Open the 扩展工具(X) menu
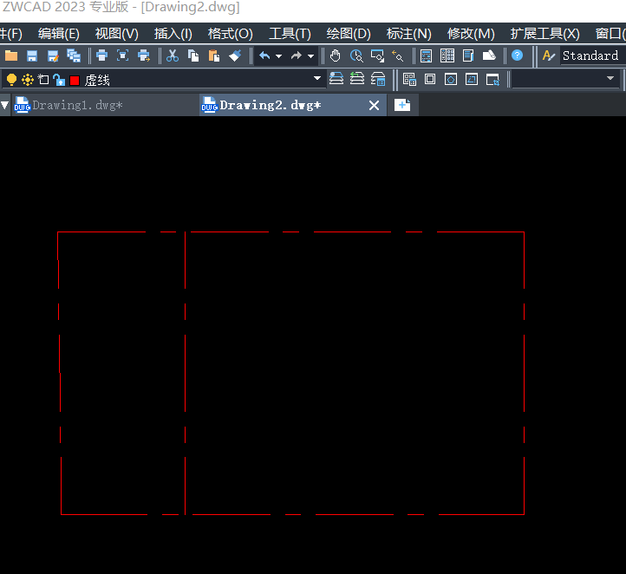Viewport: 626px width, 574px height. click(x=545, y=34)
